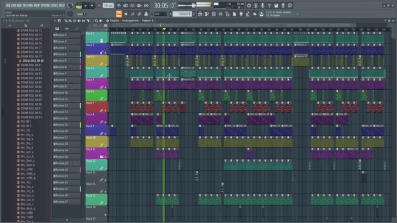The height and width of the screenshot is (223, 397).
Task: Select the Draw pencil tool in playlist
Action: 66,21
